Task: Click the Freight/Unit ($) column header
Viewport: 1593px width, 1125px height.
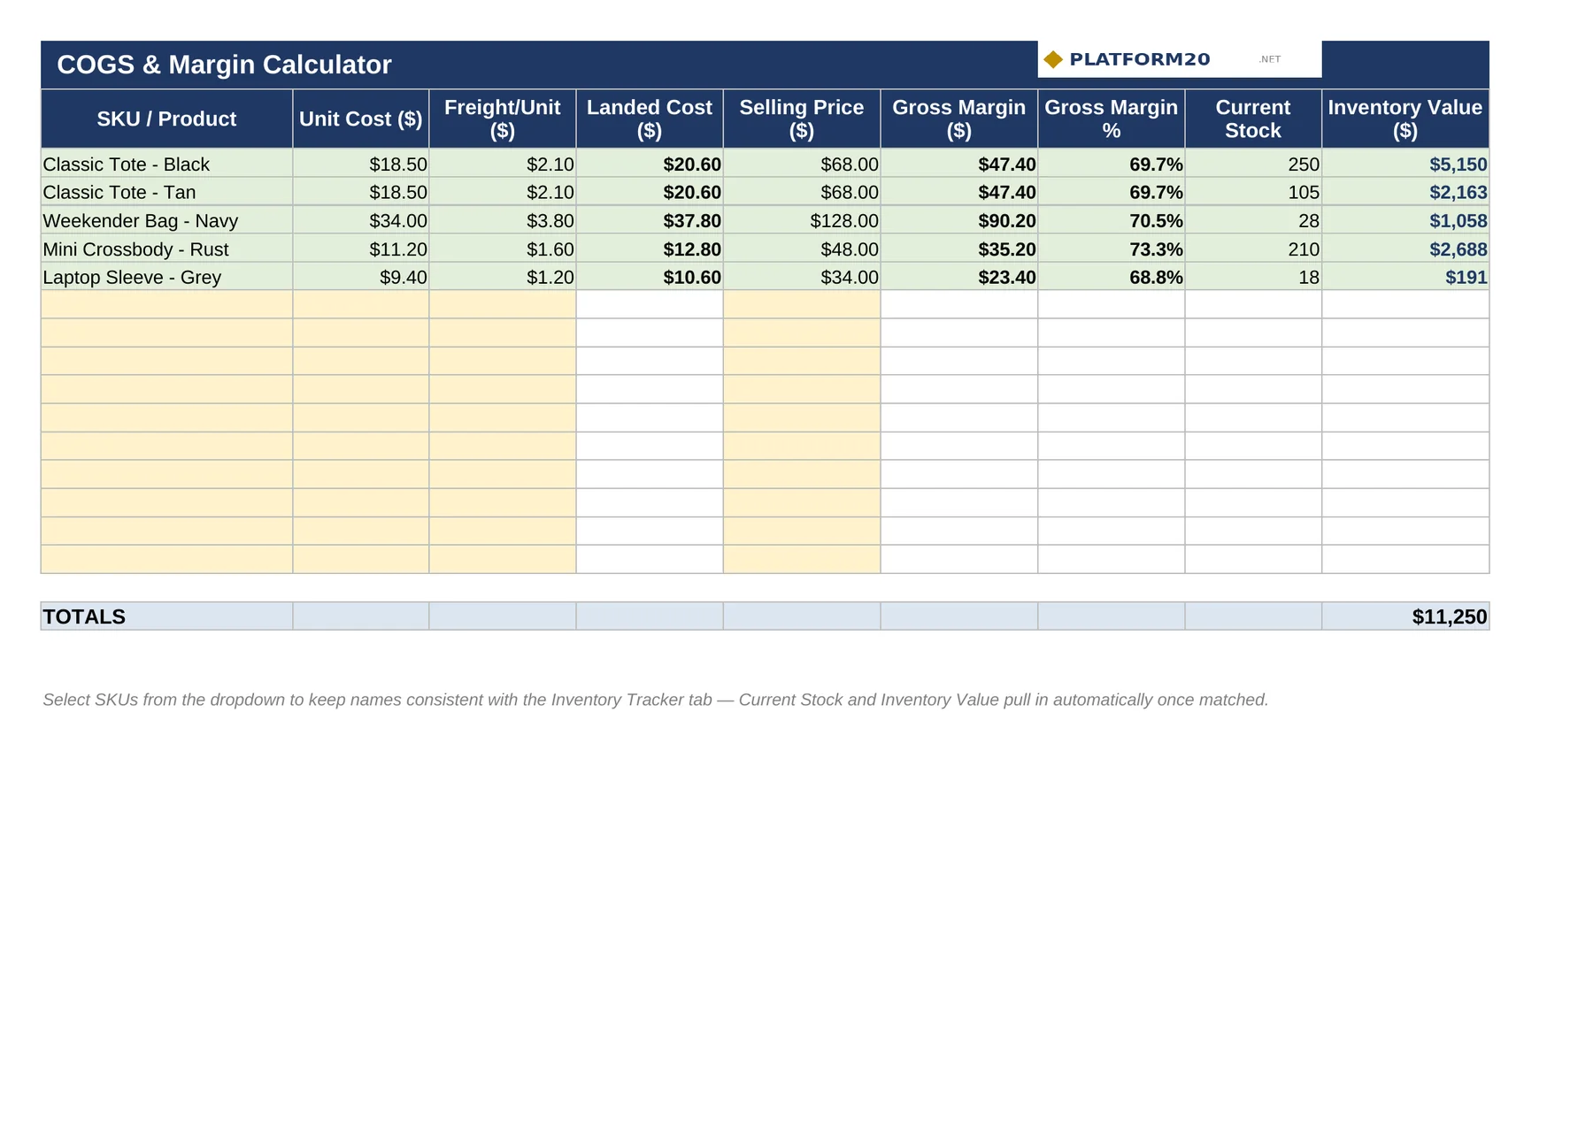Action: 503,119
